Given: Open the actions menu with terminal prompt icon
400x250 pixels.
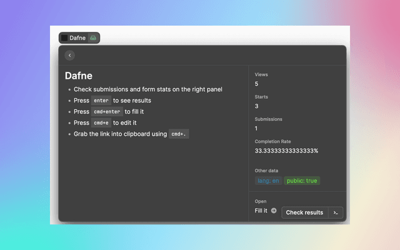Looking at the screenshot, I should coord(336,212).
